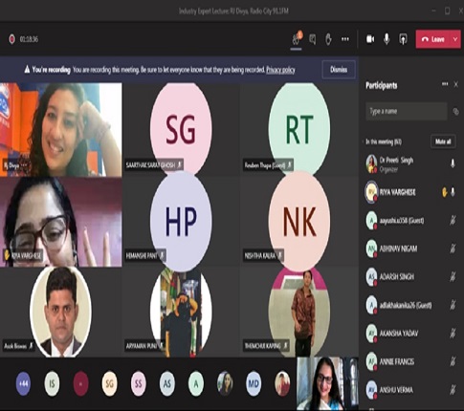Screen dimensions: 464x411
Task: Toggle mute icon for ABHINAV NIGAM
Action: [x=453, y=249]
